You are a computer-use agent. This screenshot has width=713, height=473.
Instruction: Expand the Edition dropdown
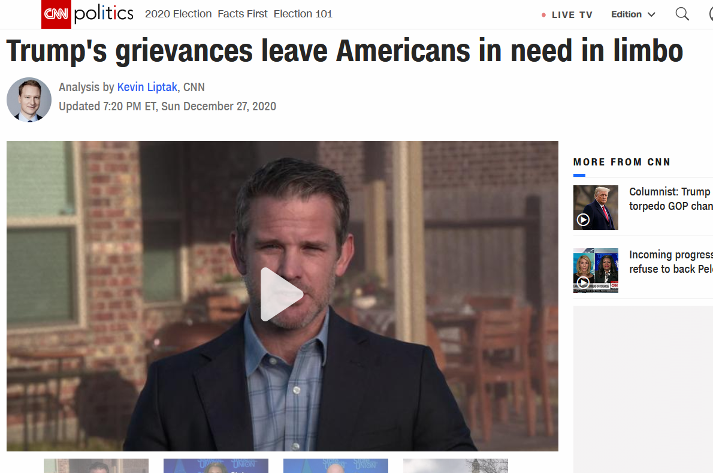point(633,14)
